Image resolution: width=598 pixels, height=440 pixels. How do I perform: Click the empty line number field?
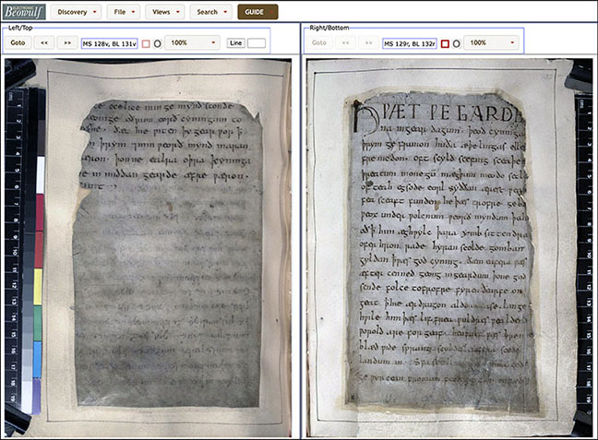(257, 43)
